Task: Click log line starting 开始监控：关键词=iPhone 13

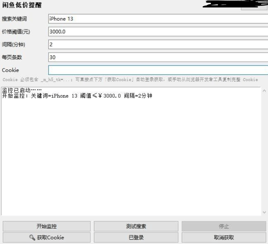Action: point(77,96)
